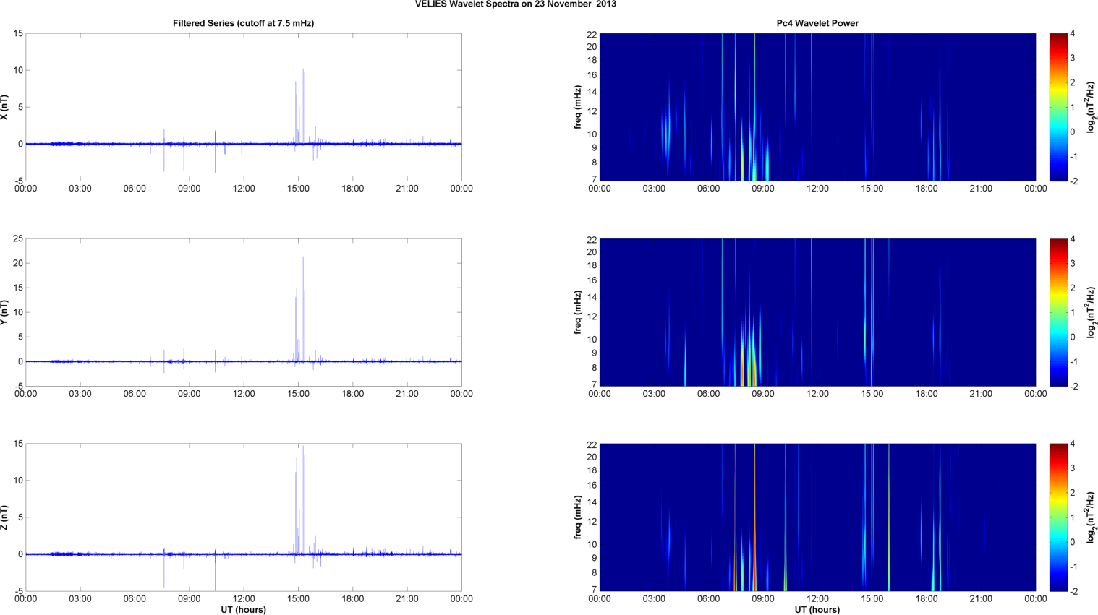Click the colorbar beside the middle spectrogram
Screen dimensions: 1098x615
(x=1058, y=312)
